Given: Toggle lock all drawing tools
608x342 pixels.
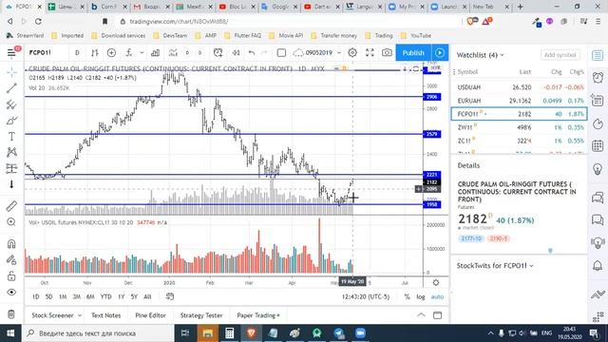Looking at the screenshot, I should point(11,276).
